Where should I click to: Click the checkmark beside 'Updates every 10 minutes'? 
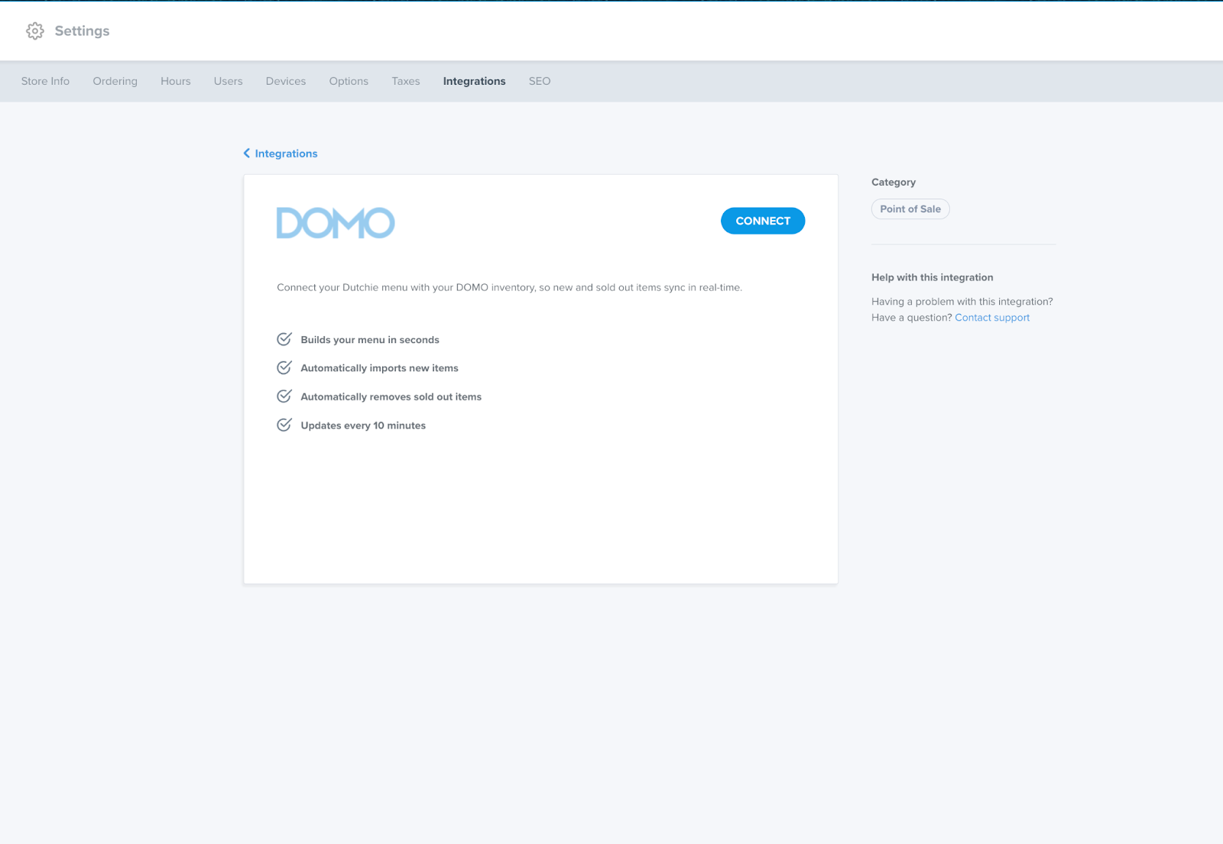283,425
